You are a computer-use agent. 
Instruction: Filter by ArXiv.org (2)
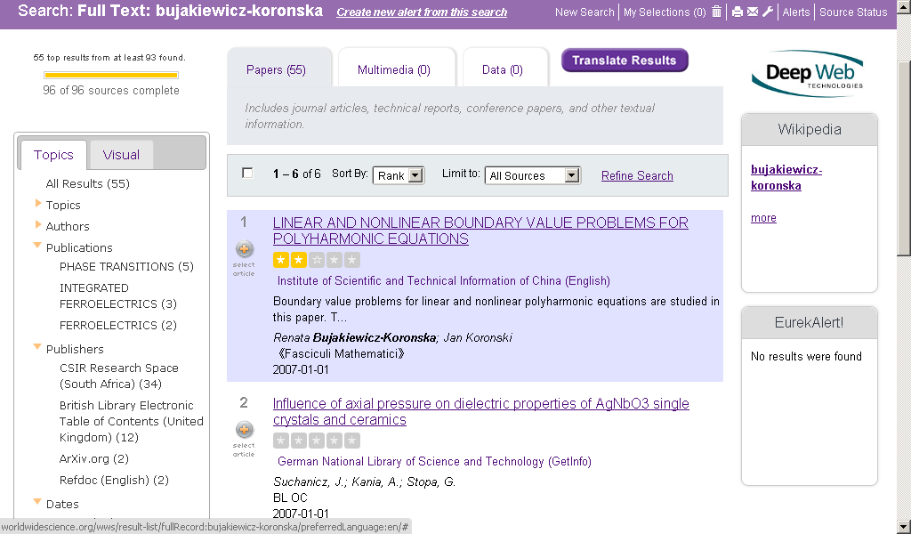point(94,459)
